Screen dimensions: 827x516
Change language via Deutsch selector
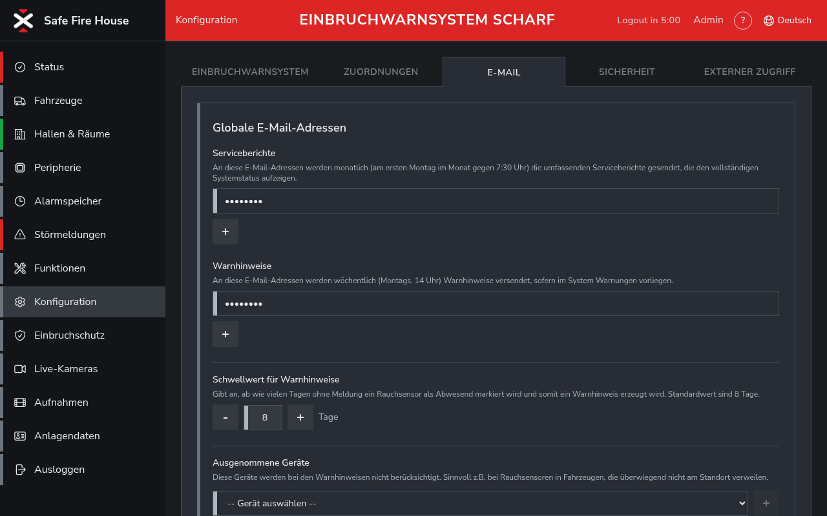[787, 21]
